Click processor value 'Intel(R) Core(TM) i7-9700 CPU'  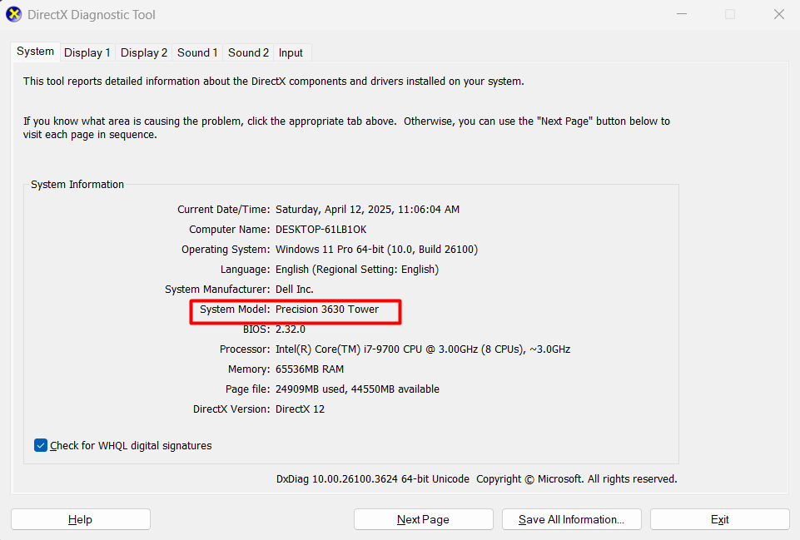(x=349, y=349)
